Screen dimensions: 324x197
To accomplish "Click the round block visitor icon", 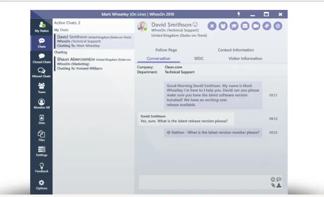I will coord(278,26).
